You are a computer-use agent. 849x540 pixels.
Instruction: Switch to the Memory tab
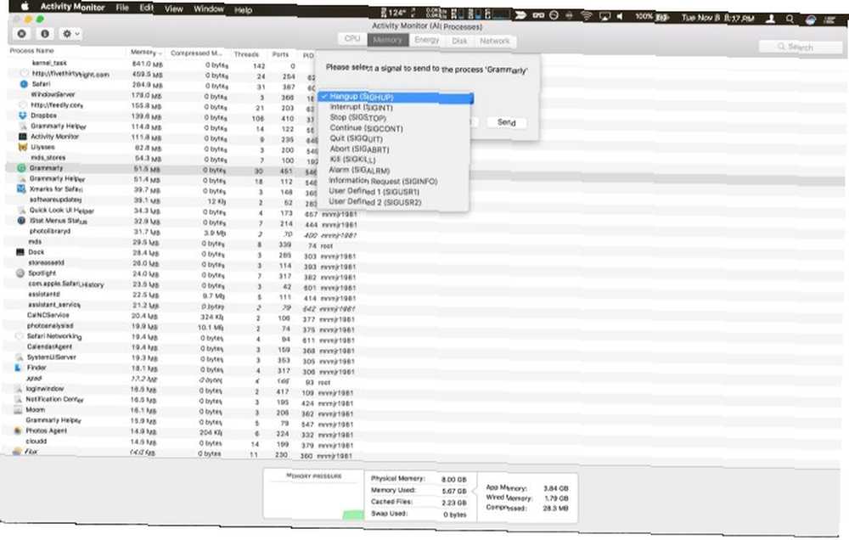point(388,40)
